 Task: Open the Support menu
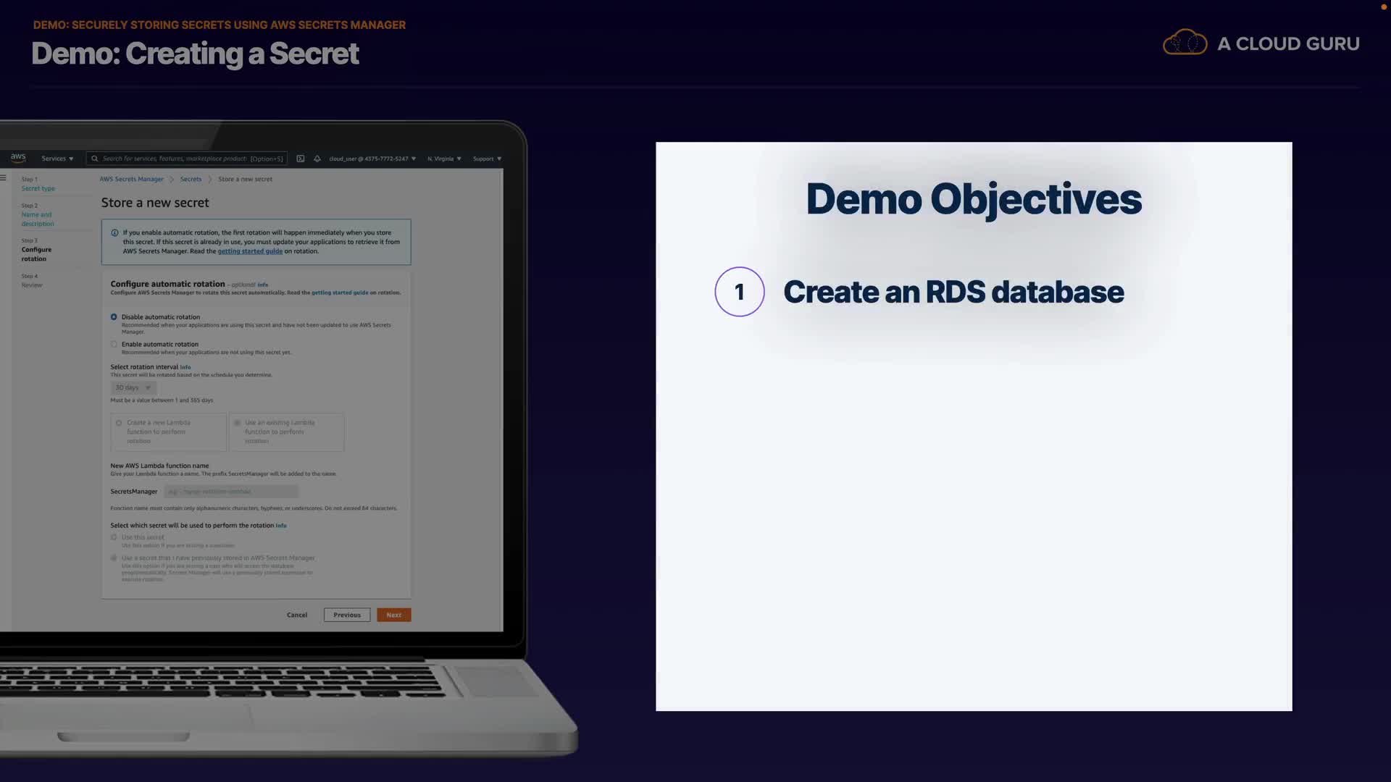487,159
